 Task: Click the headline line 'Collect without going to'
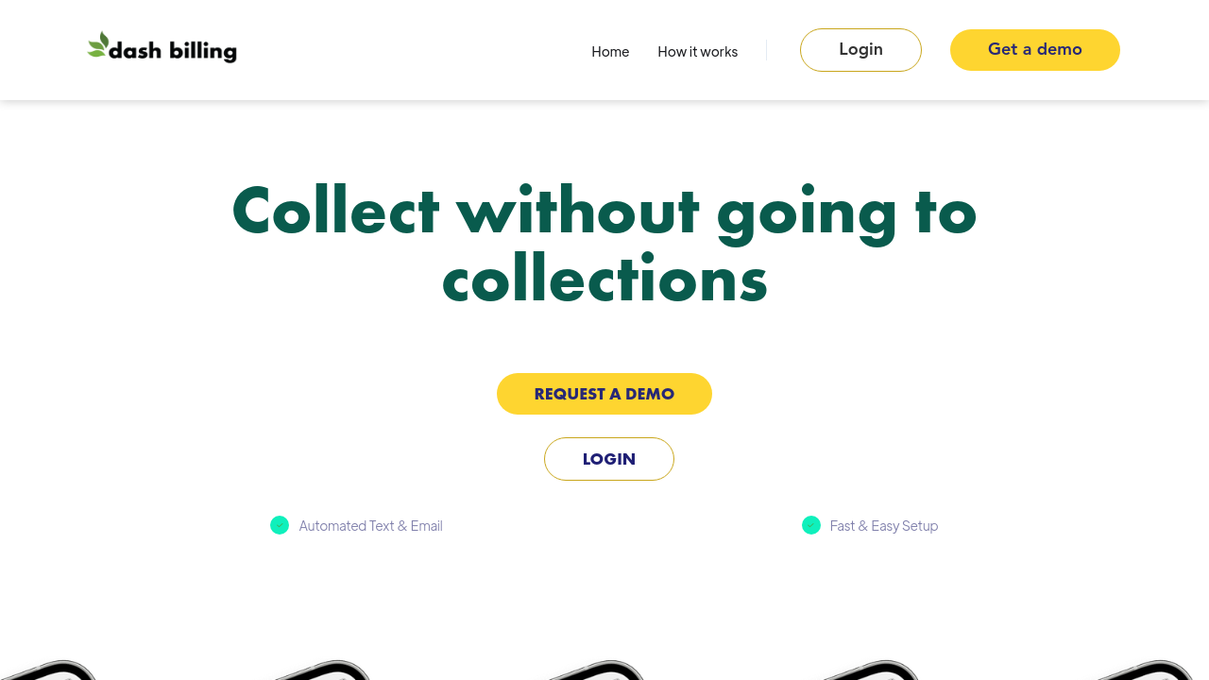604,211
